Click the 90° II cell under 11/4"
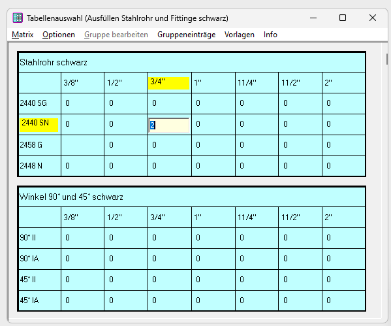 tap(257, 238)
